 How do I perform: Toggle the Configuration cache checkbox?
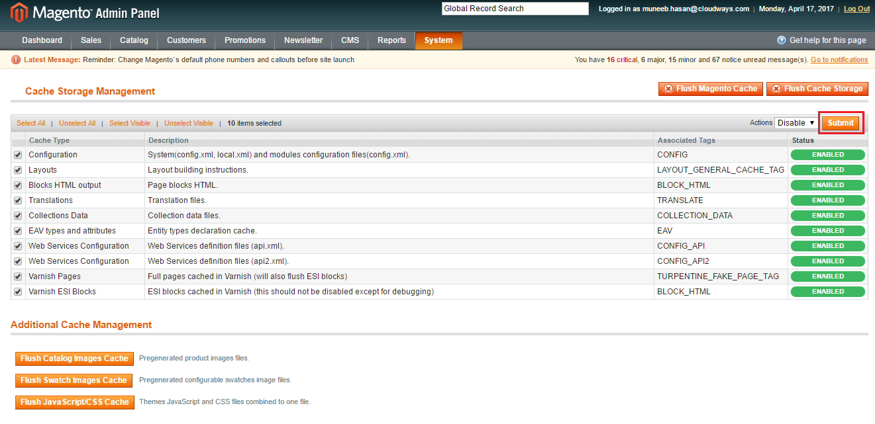click(18, 155)
